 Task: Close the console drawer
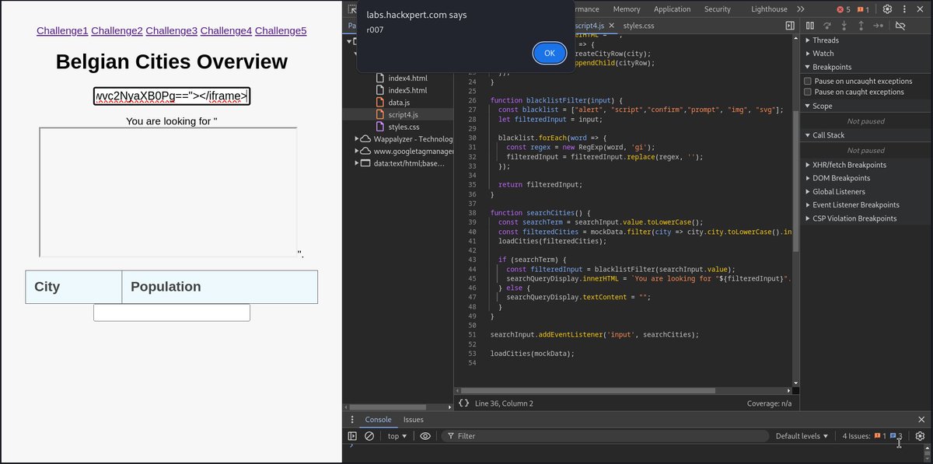click(x=921, y=420)
